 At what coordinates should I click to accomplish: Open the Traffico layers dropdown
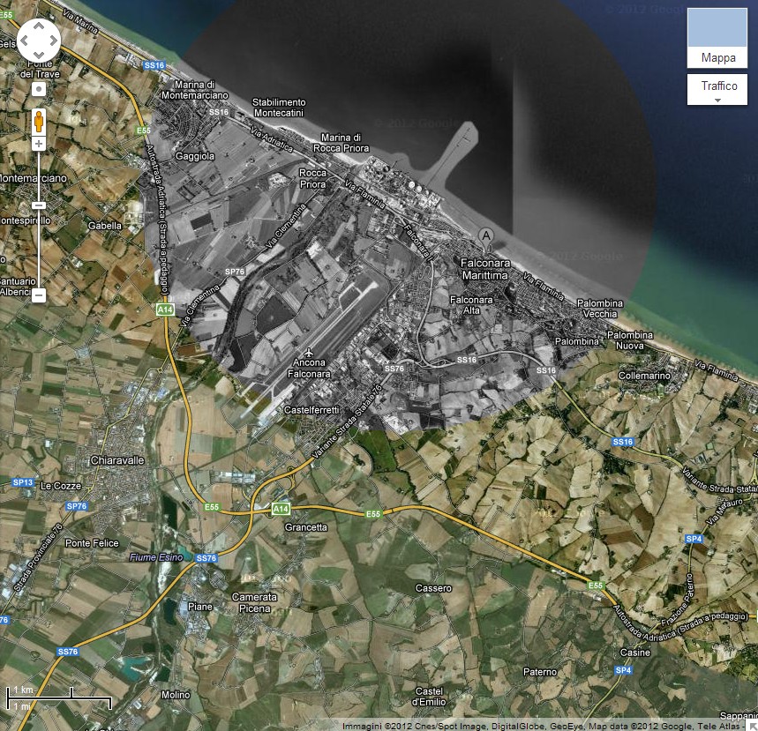[717, 89]
